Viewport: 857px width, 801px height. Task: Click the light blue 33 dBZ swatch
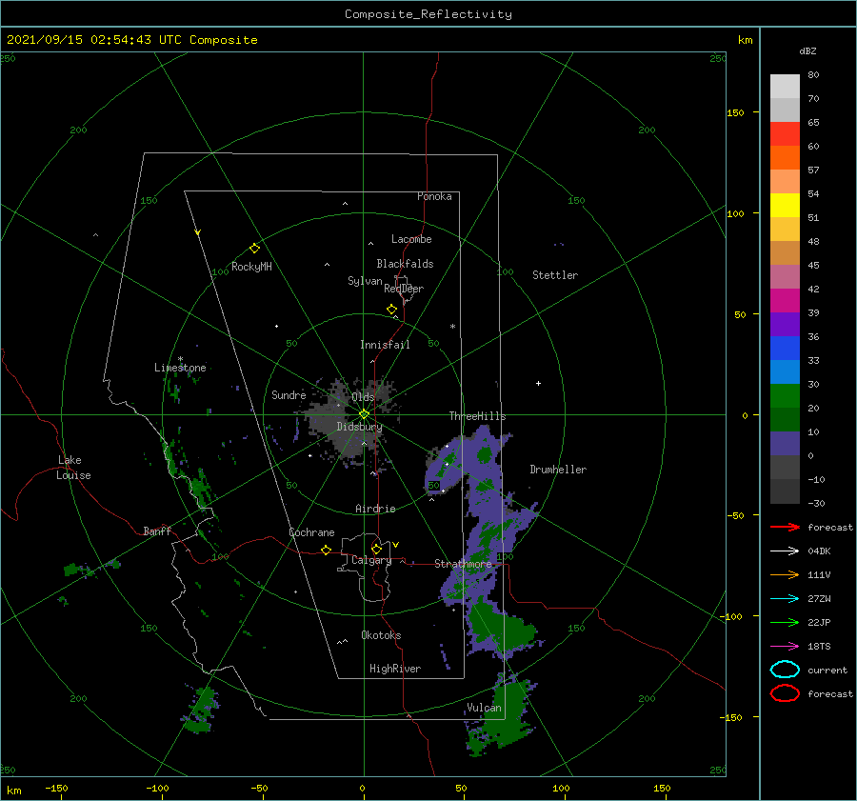coord(785,371)
